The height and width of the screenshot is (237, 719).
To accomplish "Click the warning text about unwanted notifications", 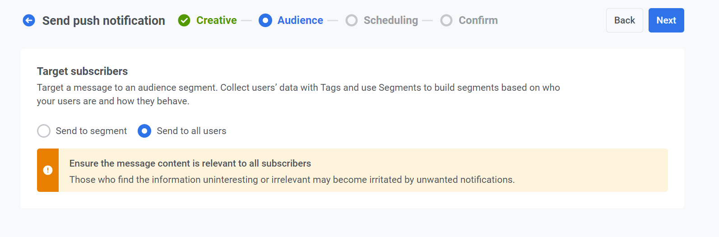I will pos(292,180).
